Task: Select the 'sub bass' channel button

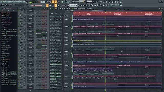Action: click(30, 24)
